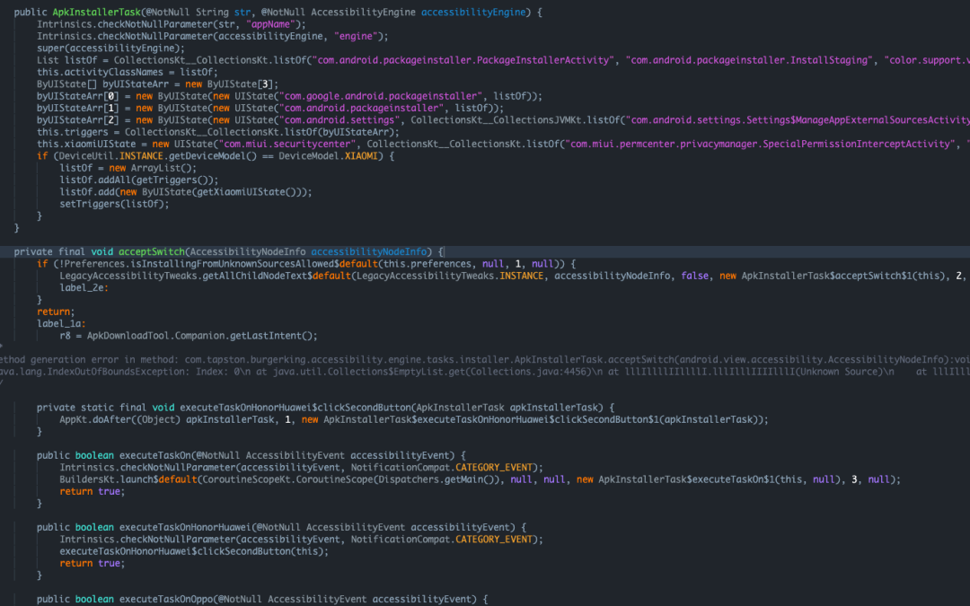Click the blue accessibilityEngine constructor parameter
The image size is (970, 606).
(473, 13)
